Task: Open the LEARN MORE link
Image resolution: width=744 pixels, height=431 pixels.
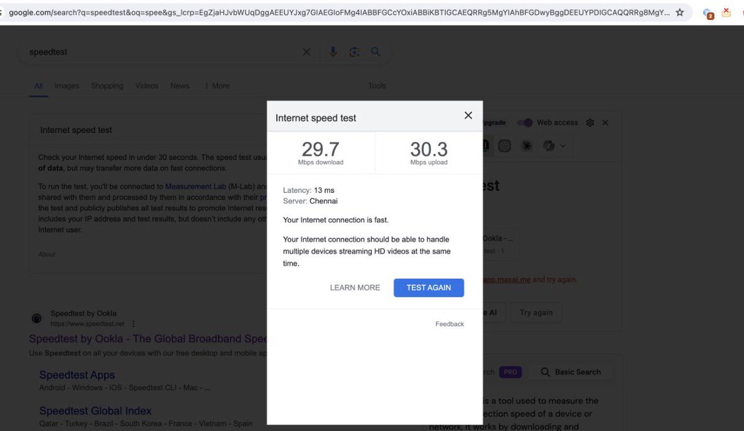Action: coord(355,288)
